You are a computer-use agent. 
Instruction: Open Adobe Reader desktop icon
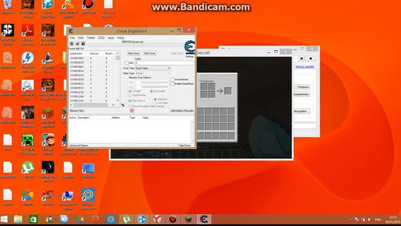click(x=28, y=30)
